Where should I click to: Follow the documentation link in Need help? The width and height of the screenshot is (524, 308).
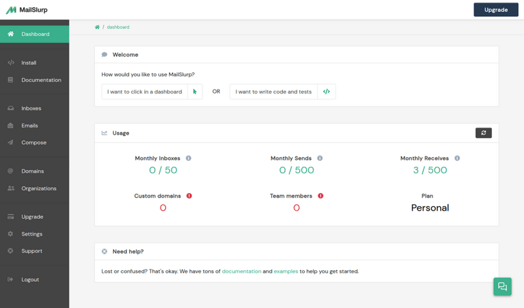[241, 271]
